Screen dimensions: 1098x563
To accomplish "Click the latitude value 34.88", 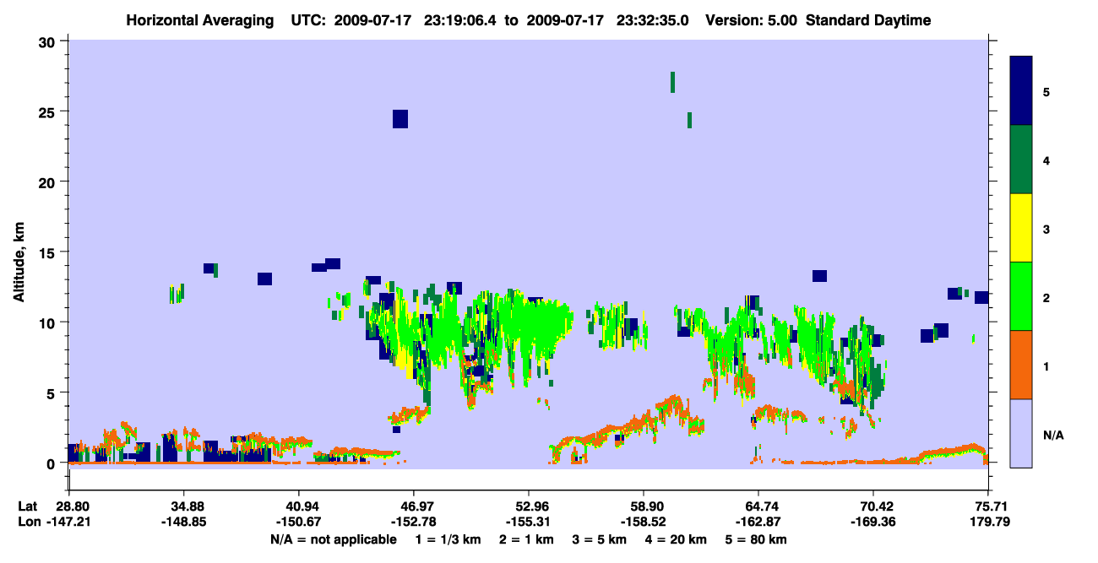I will click(183, 506).
